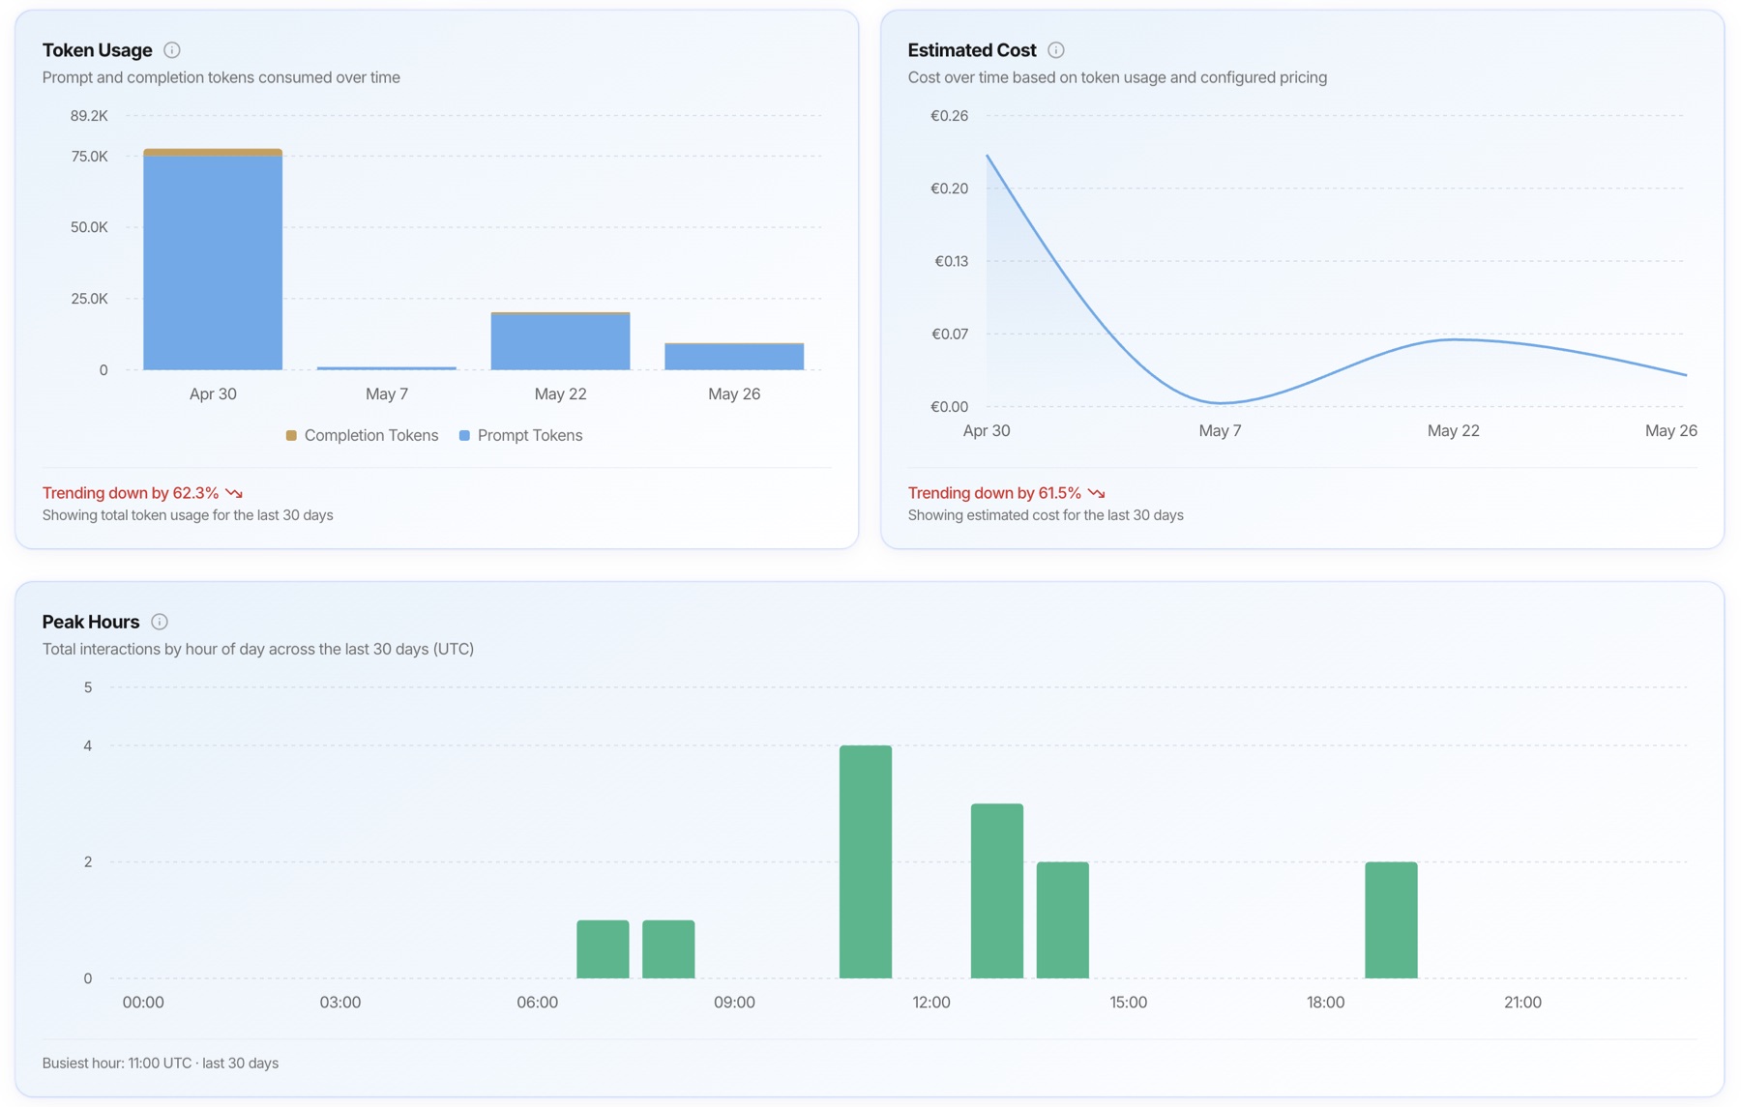This screenshot has width=1741, height=1107.
Task: Click the 08:00 peak hours bar
Action: tap(668, 948)
